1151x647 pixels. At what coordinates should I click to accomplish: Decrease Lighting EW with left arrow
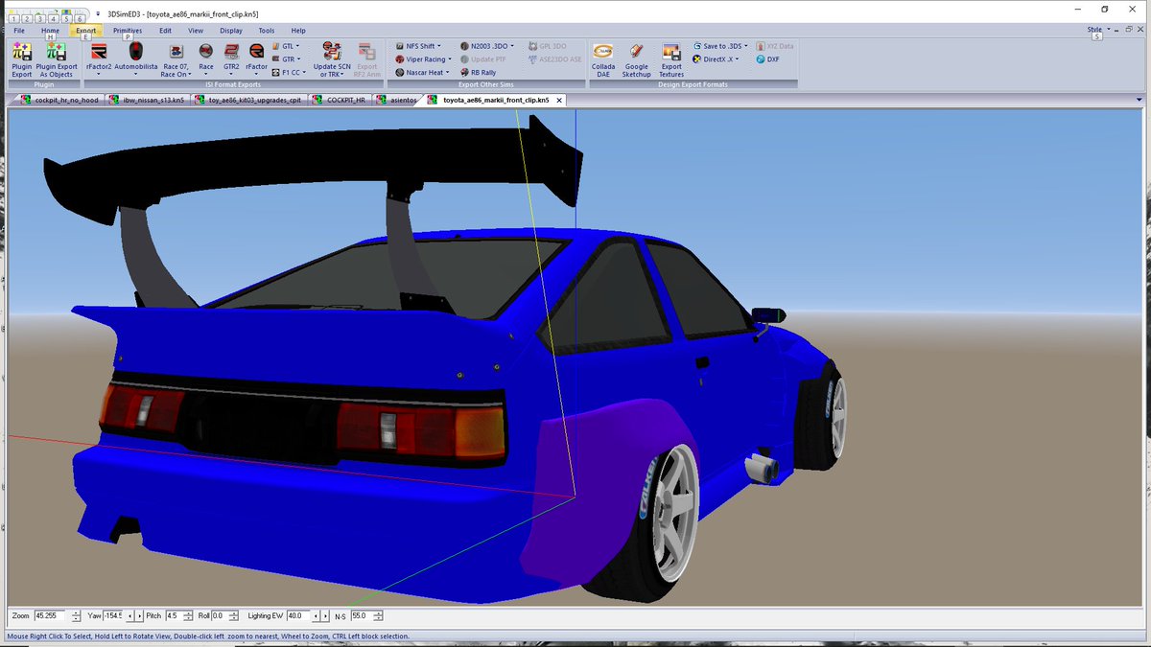pos(316,615)
